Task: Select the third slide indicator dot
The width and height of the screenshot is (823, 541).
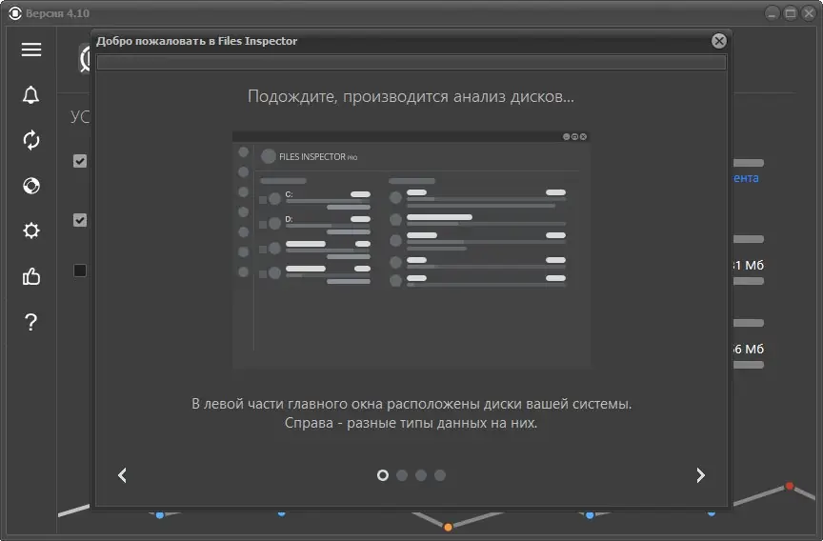Action: 421,475
